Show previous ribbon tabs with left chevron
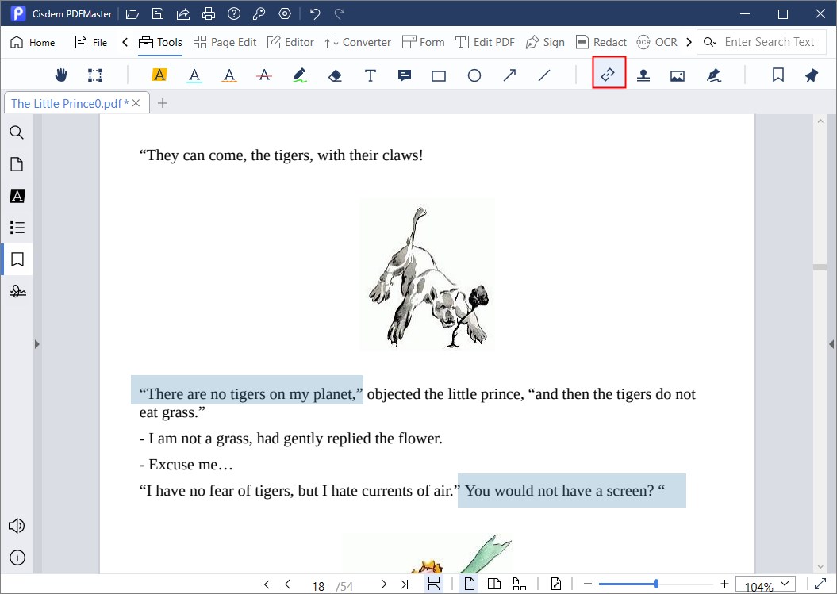Screen dimensions: 837x594 pyautogui.click(x=125, y=42)
